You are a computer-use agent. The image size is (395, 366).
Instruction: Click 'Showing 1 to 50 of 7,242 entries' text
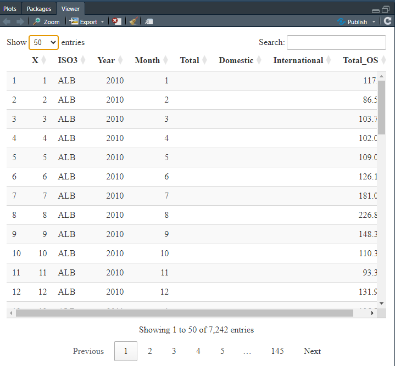coord(197,330)
